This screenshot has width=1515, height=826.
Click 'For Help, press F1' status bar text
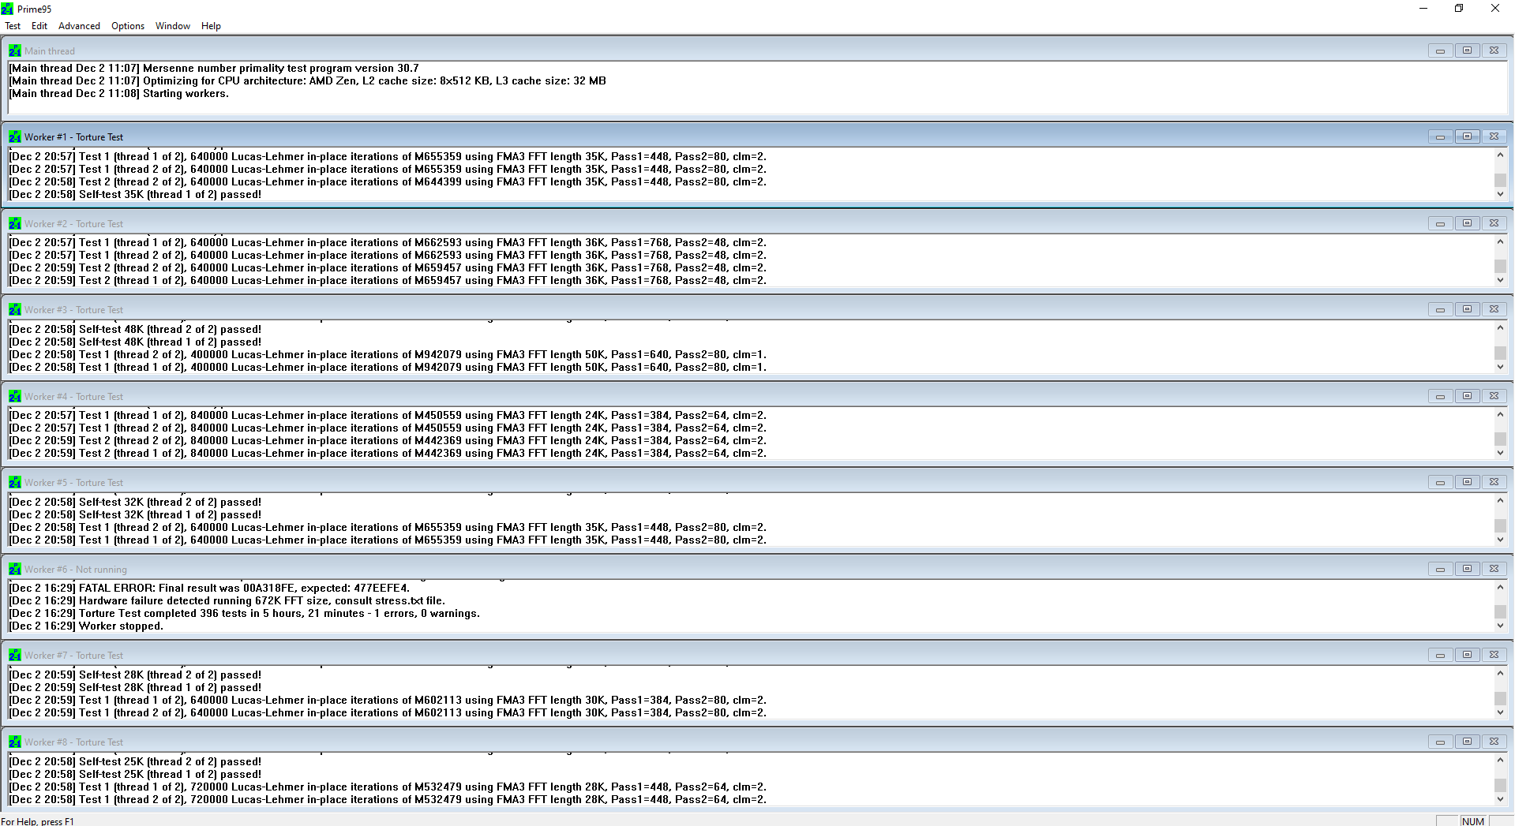coord(37,821)
